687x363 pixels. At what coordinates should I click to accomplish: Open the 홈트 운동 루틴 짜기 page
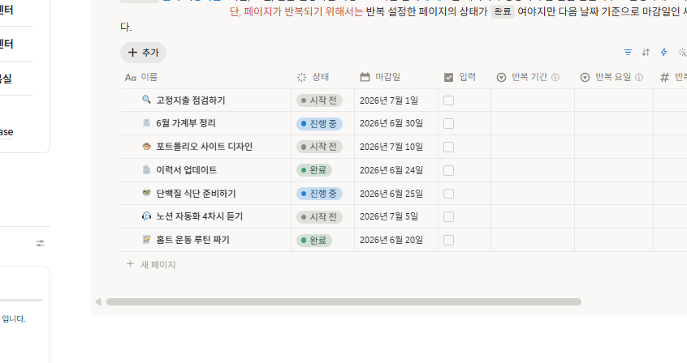pos(192,240)
